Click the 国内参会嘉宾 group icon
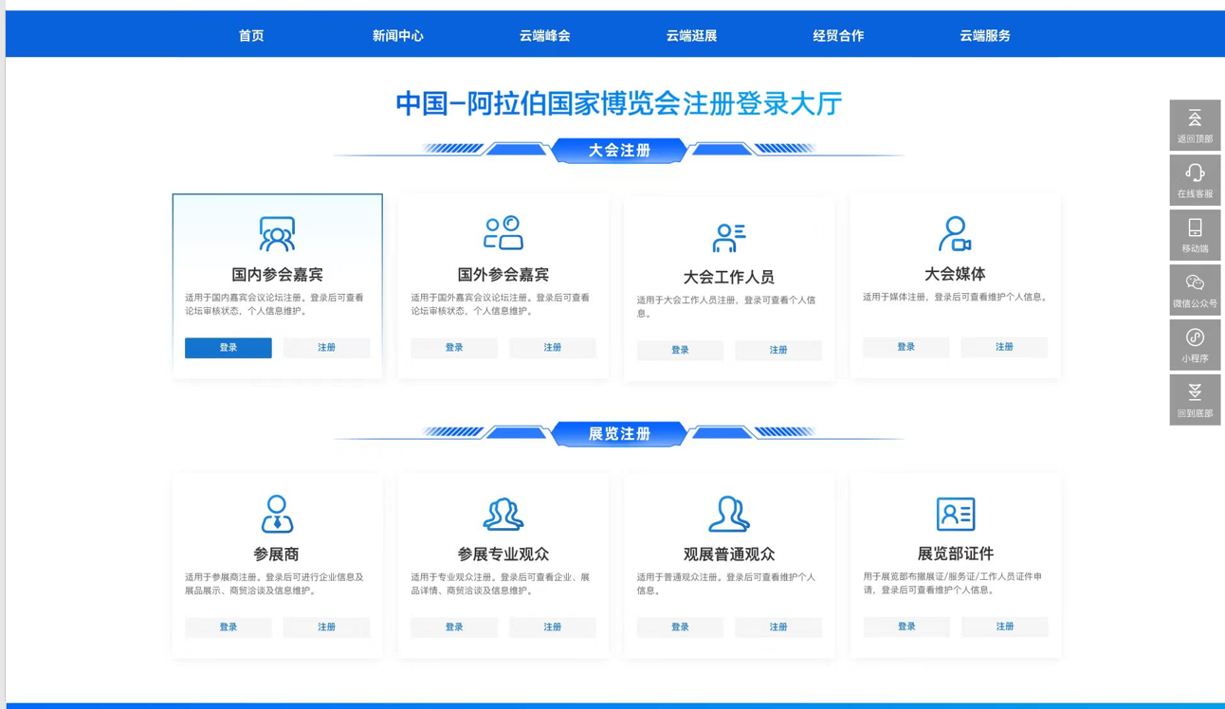 click(277, 234)
